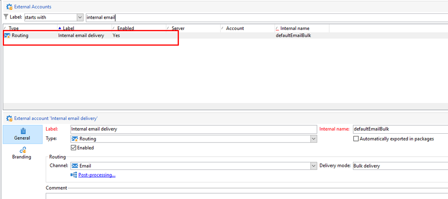Uncheck the Enabled checkbox
This screenshot has width=448, height=199.
click(74, 148)
